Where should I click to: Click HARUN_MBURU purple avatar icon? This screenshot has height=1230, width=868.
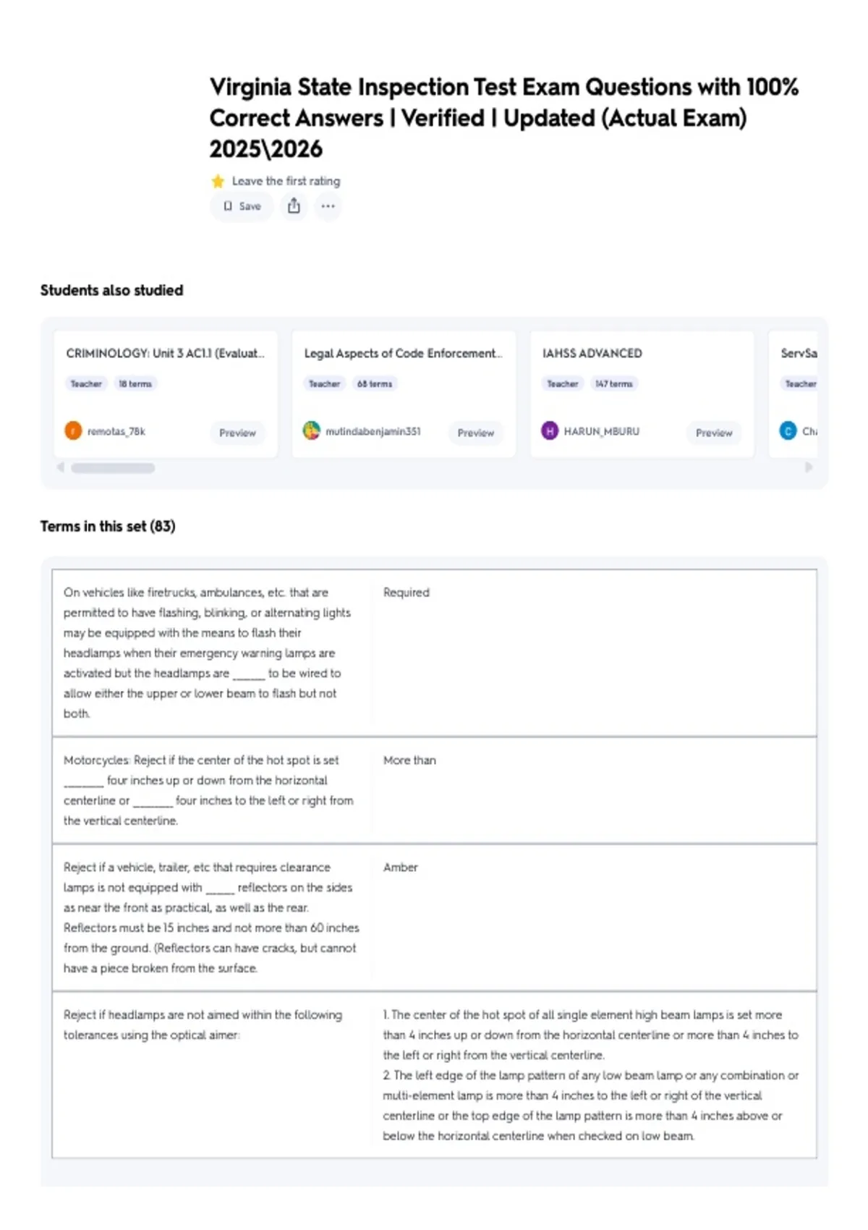[x=550, y=431]
